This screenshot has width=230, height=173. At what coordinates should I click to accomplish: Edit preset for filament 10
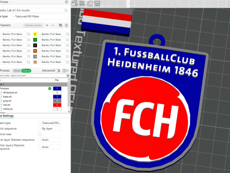68,56
